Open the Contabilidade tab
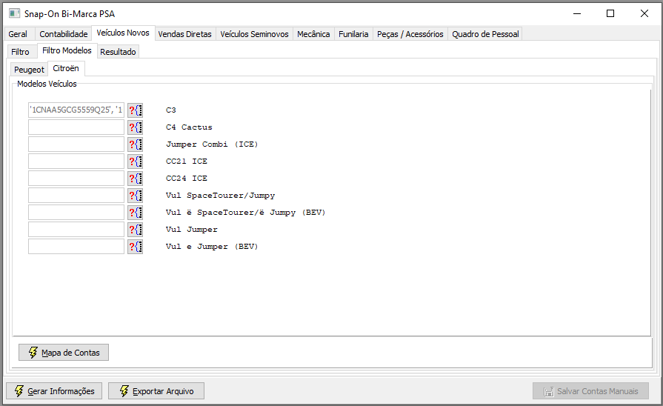663x406 pixels. point(64,34)
